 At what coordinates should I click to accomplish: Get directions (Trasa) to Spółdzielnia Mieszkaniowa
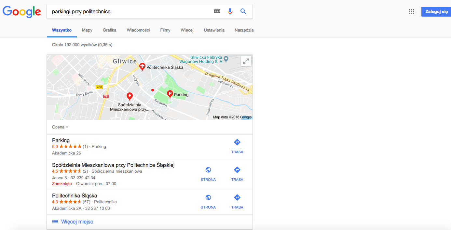point(237,174)
